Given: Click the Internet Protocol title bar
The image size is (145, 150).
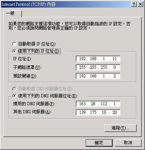Looking at the screenshot, I should 66,4.
